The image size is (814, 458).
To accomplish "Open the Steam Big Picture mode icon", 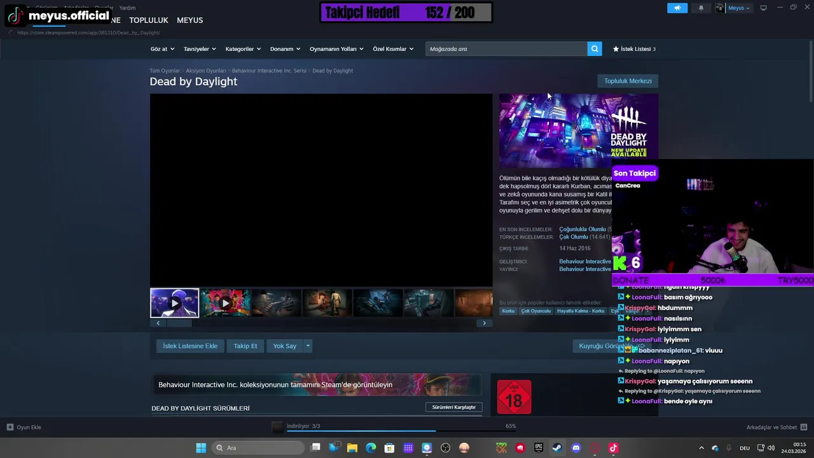I will coord(763,8).
